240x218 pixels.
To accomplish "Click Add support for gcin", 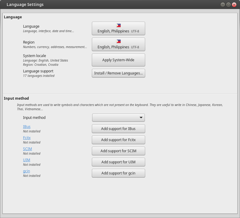I will (118, 173).
